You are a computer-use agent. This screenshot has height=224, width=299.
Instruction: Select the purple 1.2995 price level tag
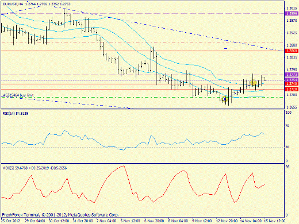pyautogui.click(x=292, y=13)
